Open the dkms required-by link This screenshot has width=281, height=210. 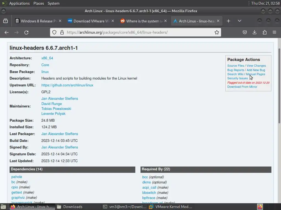147,182
